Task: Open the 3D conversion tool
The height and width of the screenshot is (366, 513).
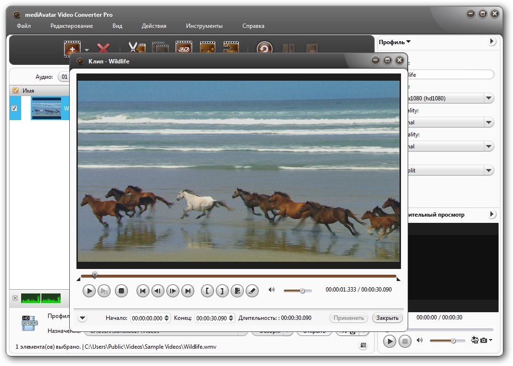Action: tap(184, 49)
